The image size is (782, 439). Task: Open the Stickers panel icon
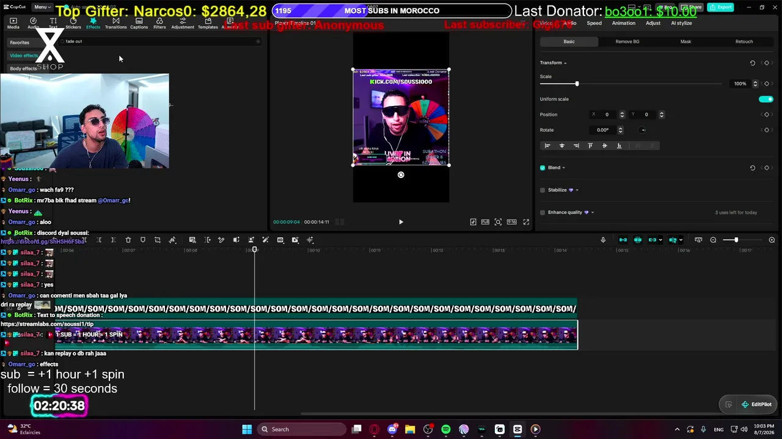73,23
